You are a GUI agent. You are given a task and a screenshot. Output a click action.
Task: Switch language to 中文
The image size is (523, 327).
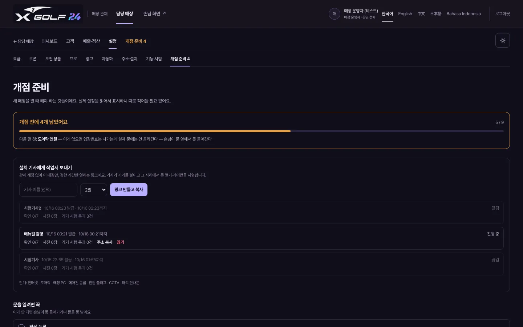pos(421,14)
